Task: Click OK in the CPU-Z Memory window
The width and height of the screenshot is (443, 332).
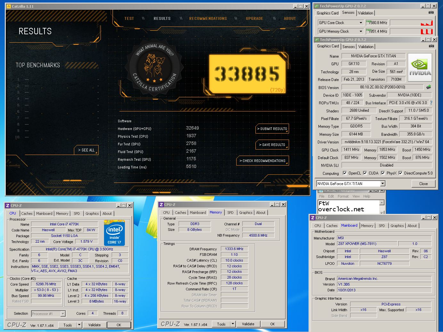Action: (x=272, y=324)
